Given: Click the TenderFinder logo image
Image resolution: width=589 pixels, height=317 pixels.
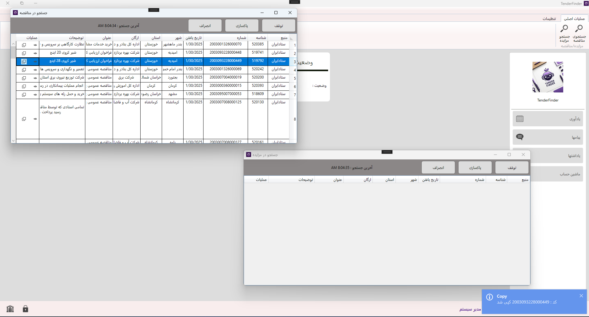Looking at the screenshot, I should pos(548,77).
